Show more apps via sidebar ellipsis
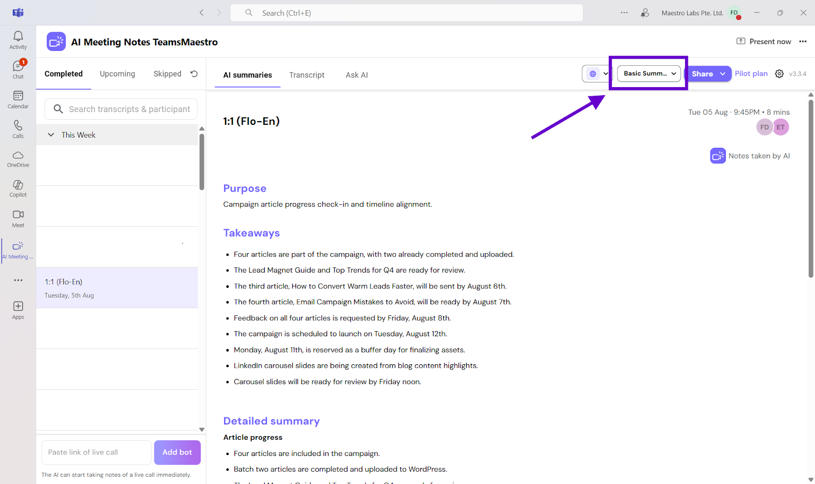Viewport: 815px width, 484px height. coord(18,280)
